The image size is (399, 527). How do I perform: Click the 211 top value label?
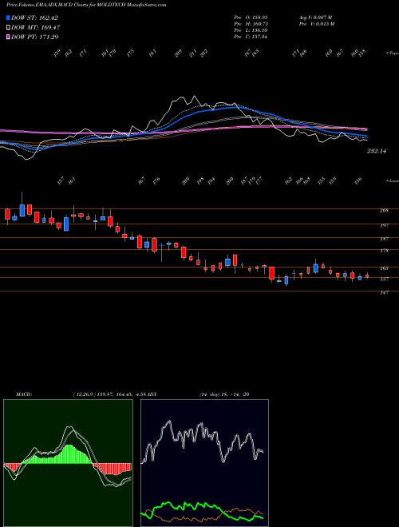point(193,53)
